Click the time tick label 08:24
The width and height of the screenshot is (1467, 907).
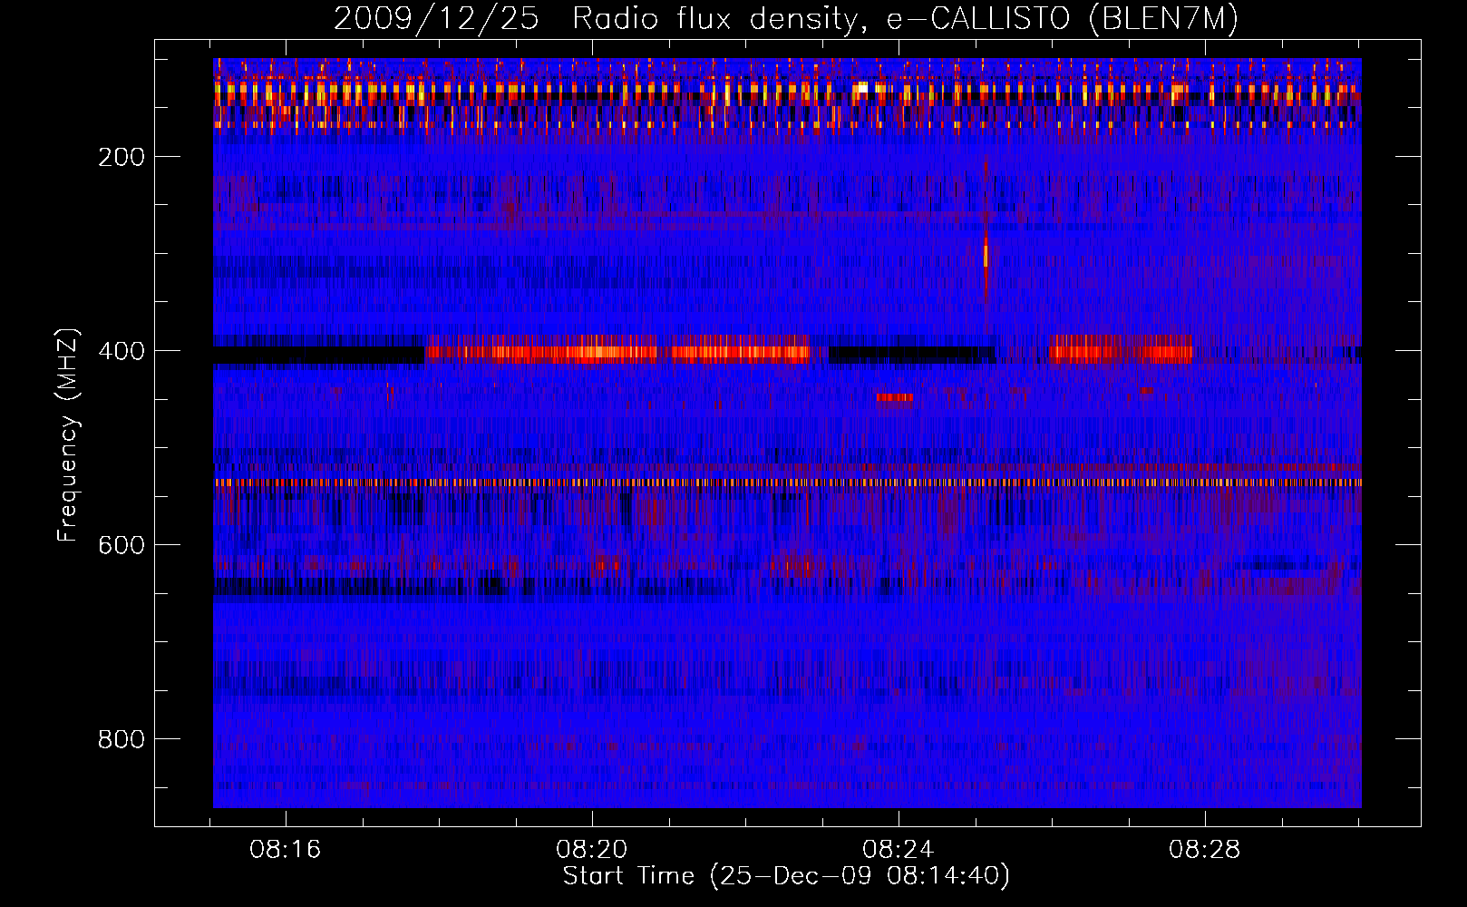pos(899,850)
